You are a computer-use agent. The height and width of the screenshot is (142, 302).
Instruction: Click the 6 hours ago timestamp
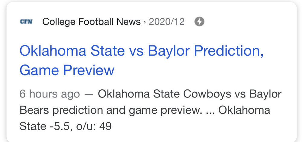click(50, 94)
